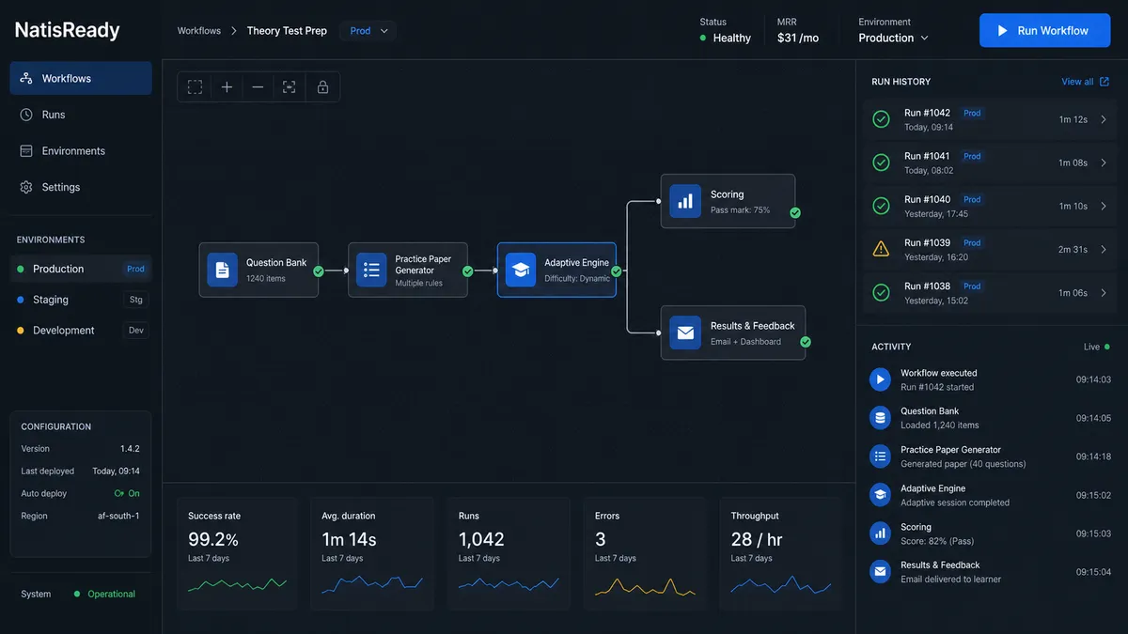Click the external link icon beside View all
The height and width of the screenshot is (634, 1128).
point(1104,82)
